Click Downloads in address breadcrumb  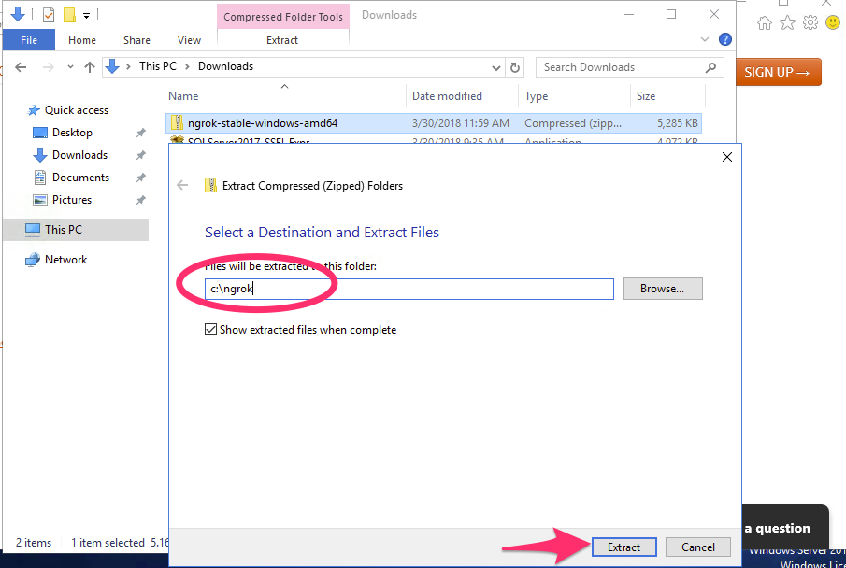pyautogui.click(x=225, y=66)
